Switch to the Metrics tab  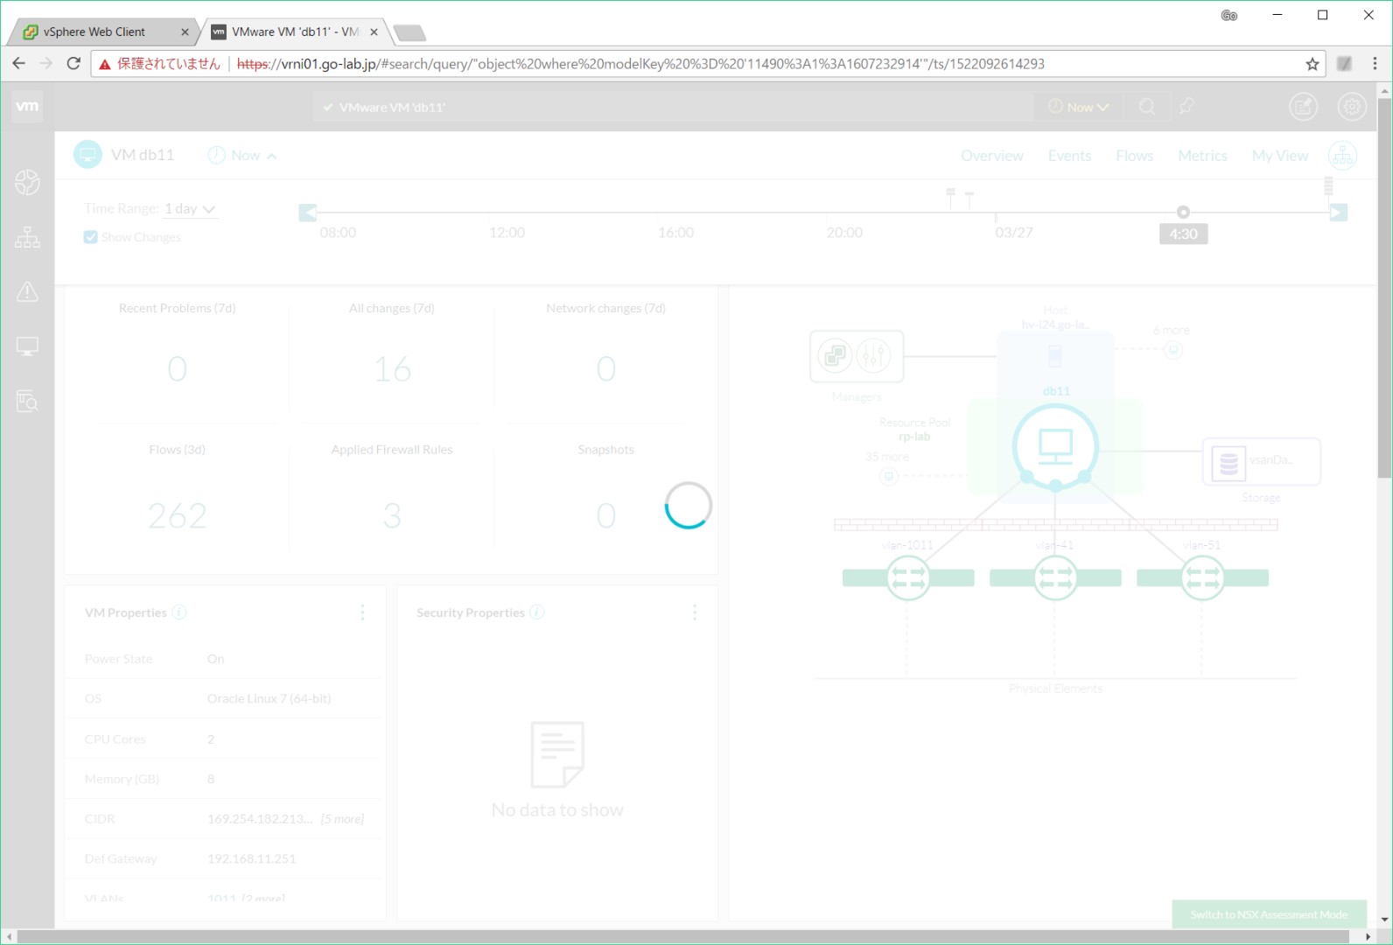coord(1201,156)
